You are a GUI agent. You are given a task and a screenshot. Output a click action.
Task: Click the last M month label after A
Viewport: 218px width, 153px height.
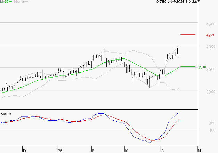tap(199, 151)
